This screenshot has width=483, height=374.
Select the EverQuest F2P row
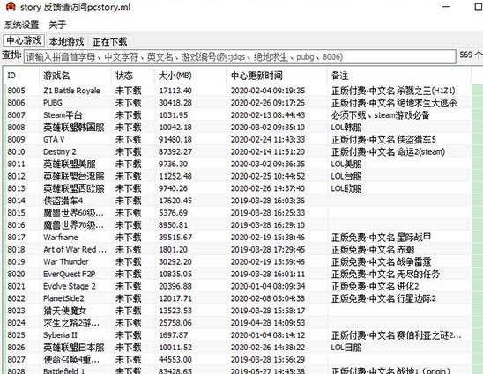pyautogui.click(x=237, y=274)
